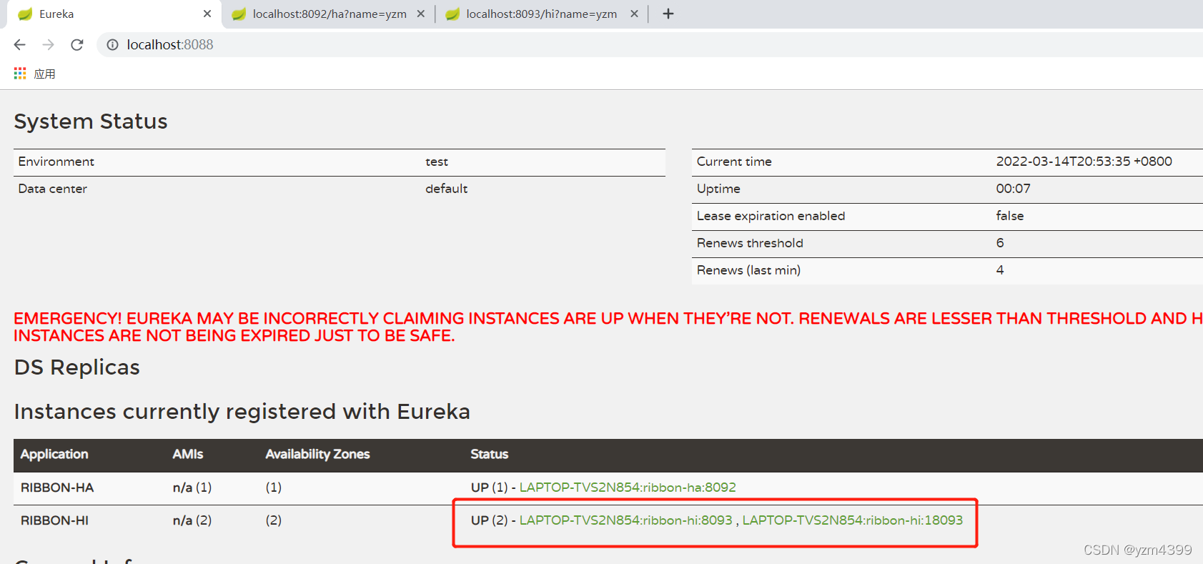Click the Current time label
Image resolution: width=1203 pixels, height=564 pixels.
point(734,162)
